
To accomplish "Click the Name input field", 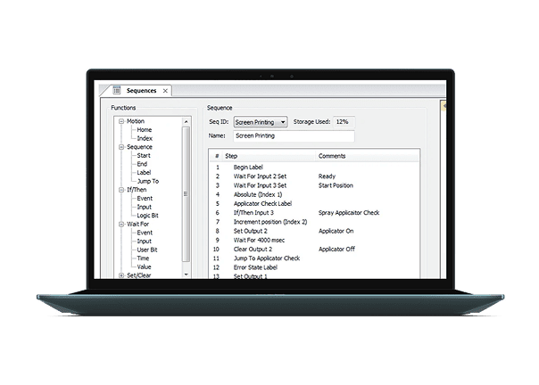I will pyautogui.click(x=294, y=136).
